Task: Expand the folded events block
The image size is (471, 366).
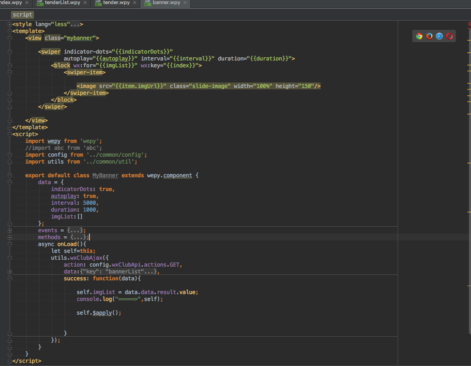Action: click(10, 230)
